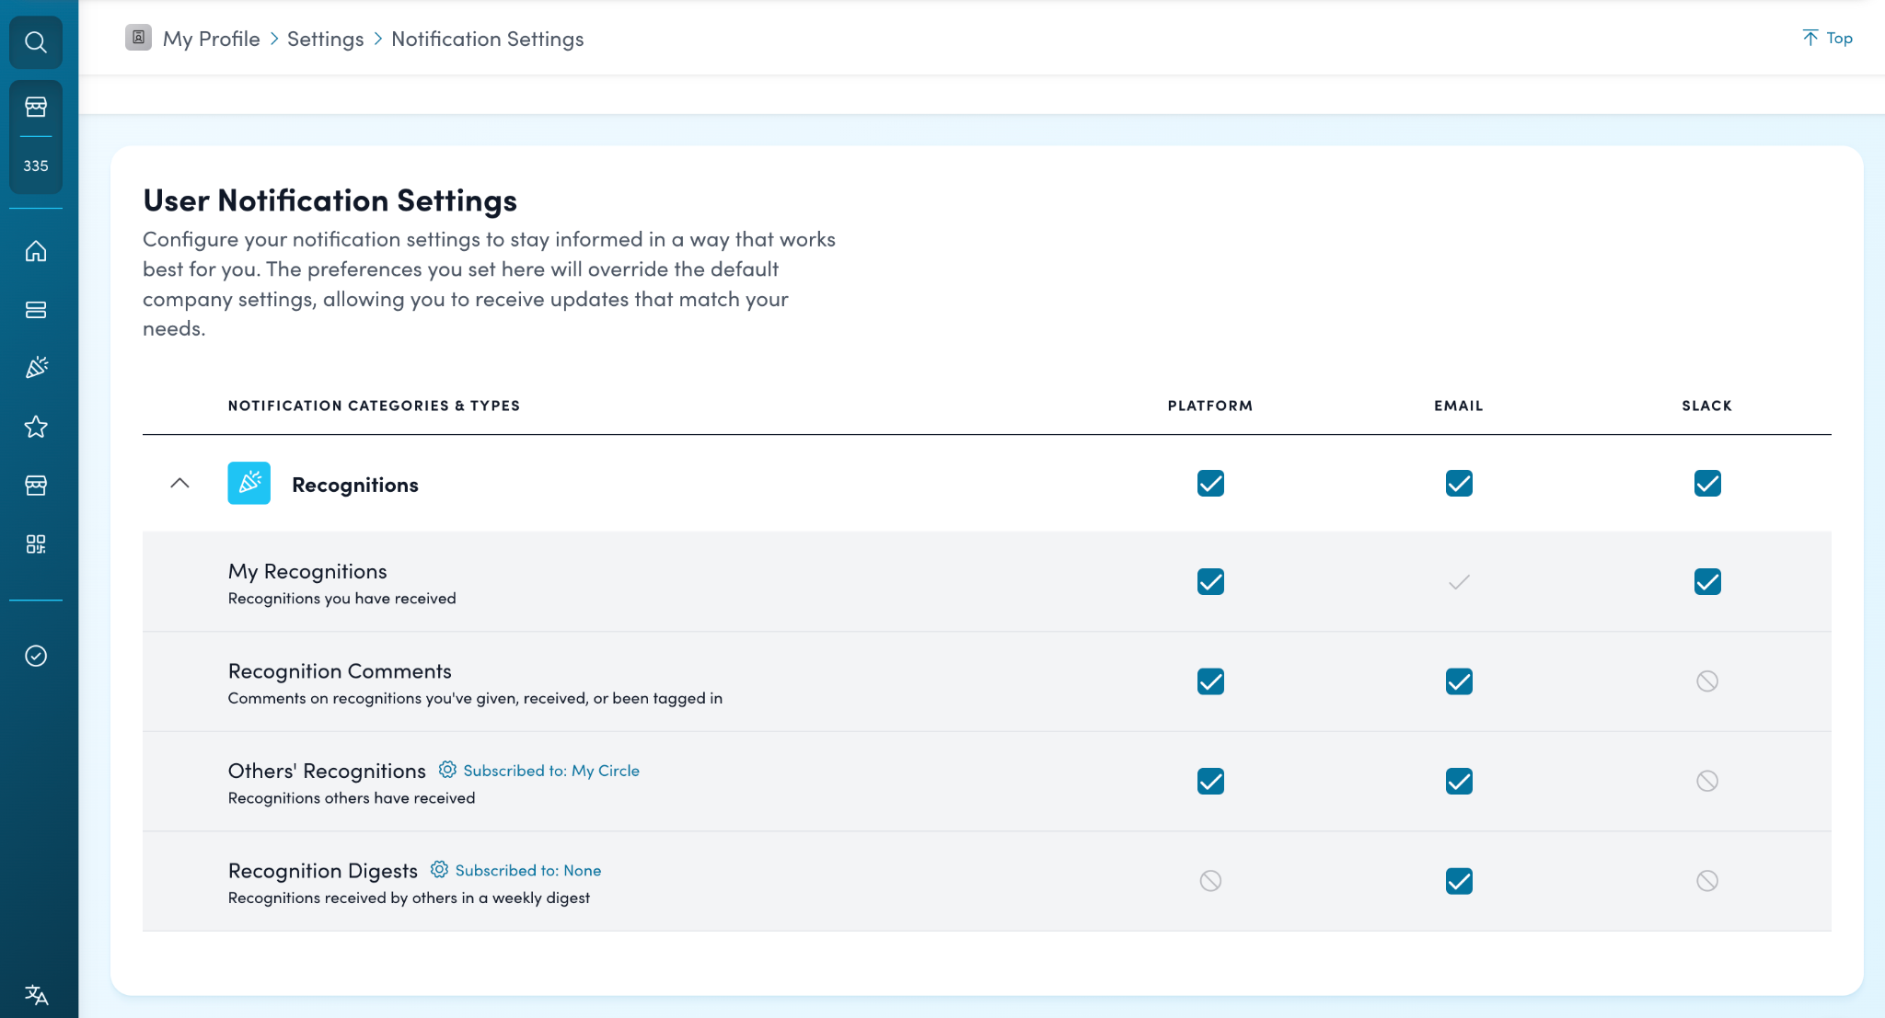Toggle My Recognitions Slack checkbox
Screen dimensions: 1885x1018
[x=1706, y=582]
